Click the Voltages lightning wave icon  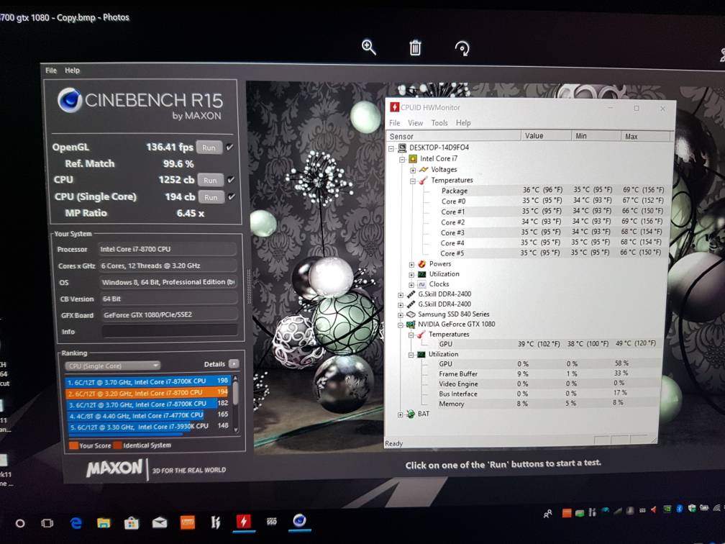424,169
